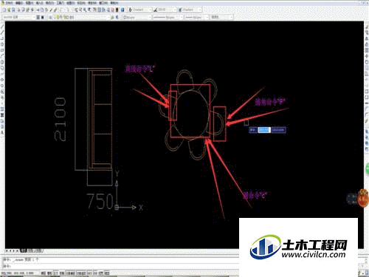Image resolution: width=369 pixels, height=277 pixels.
Task: Click the Open file icon
Action: [x=9, y=10]
